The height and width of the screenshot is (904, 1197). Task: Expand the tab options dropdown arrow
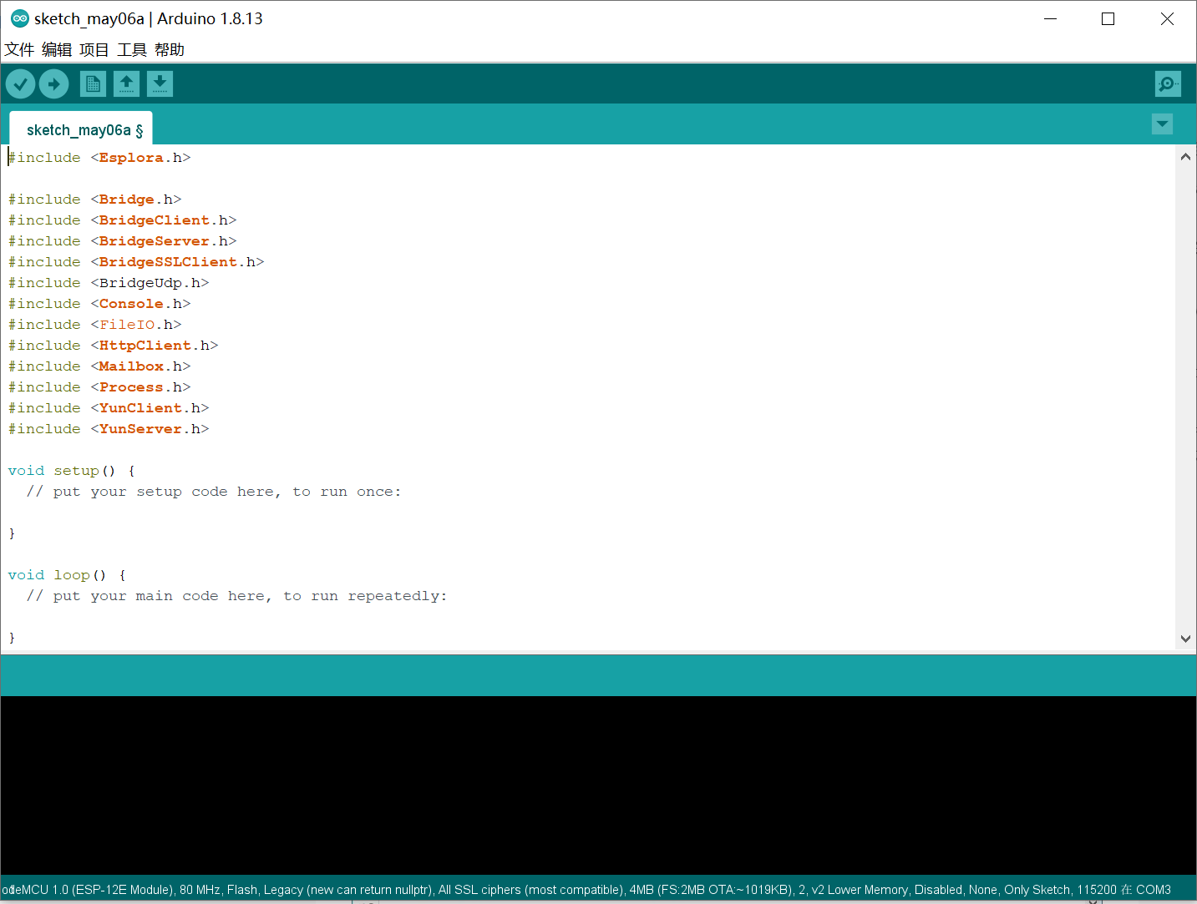pos(1162,124)
